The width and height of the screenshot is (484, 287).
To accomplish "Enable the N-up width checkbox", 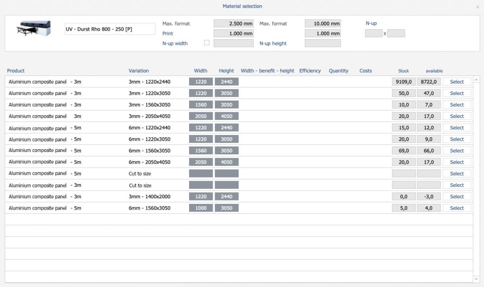I will (207, 43).
